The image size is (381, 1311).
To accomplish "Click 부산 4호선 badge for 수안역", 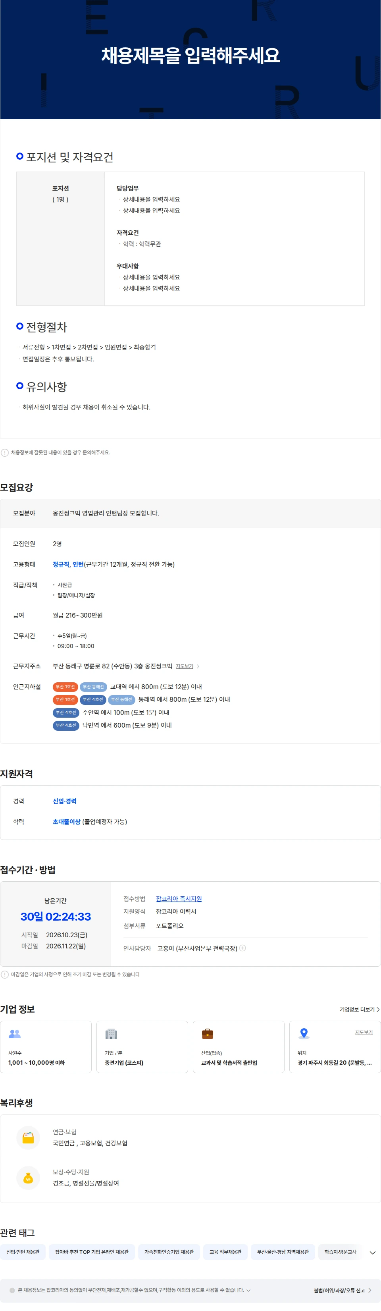I will tap(66, 712).
